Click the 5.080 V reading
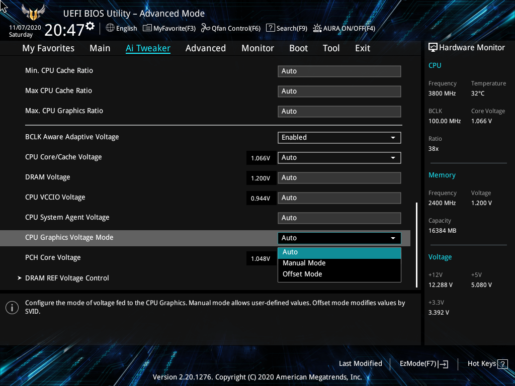 point(481,285)
